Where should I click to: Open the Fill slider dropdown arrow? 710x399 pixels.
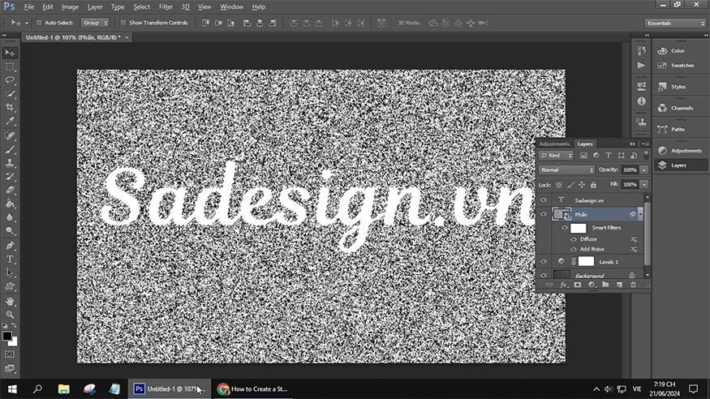[x=644, y=185]
